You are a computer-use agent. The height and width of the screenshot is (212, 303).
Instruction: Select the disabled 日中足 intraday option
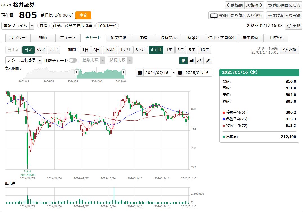click(x=14, y=50)
